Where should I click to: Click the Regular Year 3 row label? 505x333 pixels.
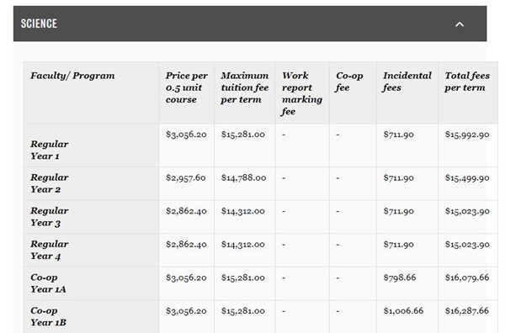pyautogui.click(x=50, y=216)
